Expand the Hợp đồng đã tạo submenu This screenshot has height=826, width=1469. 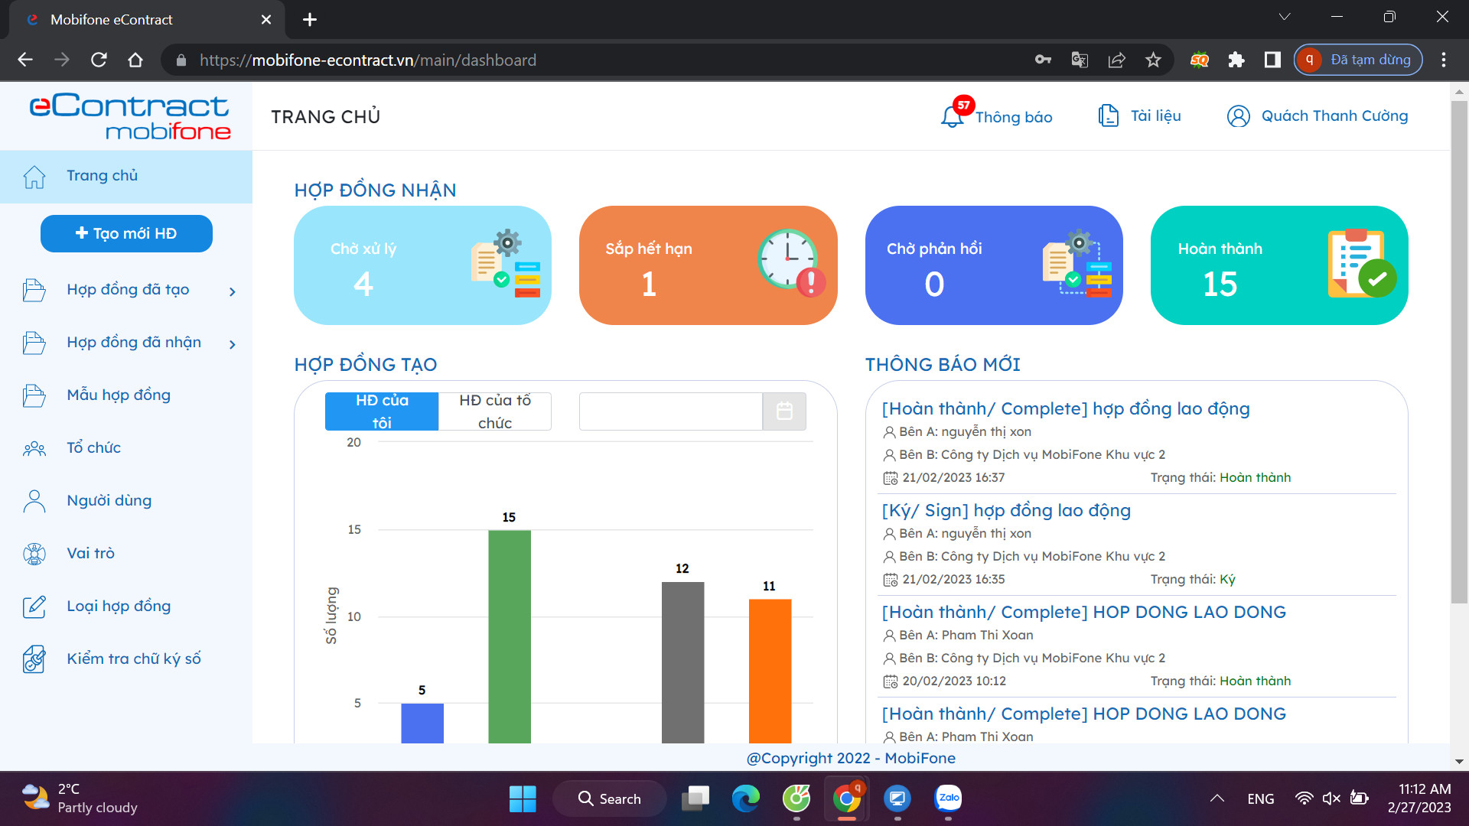[x=233, y=291]
